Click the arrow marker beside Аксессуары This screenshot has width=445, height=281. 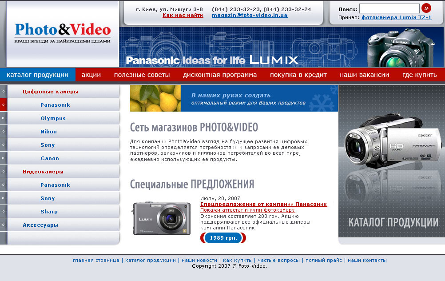pos(3,225)
